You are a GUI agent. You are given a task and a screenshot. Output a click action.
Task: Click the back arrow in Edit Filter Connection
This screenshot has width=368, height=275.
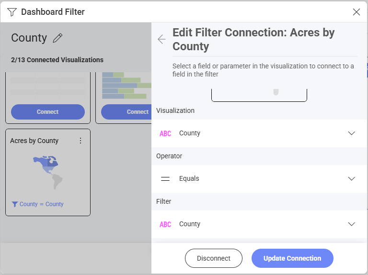pyautogui.click(x=162, y=39)
